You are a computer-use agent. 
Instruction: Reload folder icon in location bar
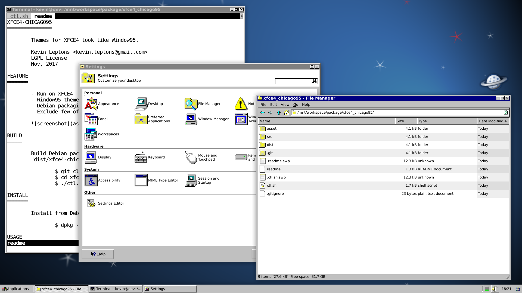pos(506,113)
